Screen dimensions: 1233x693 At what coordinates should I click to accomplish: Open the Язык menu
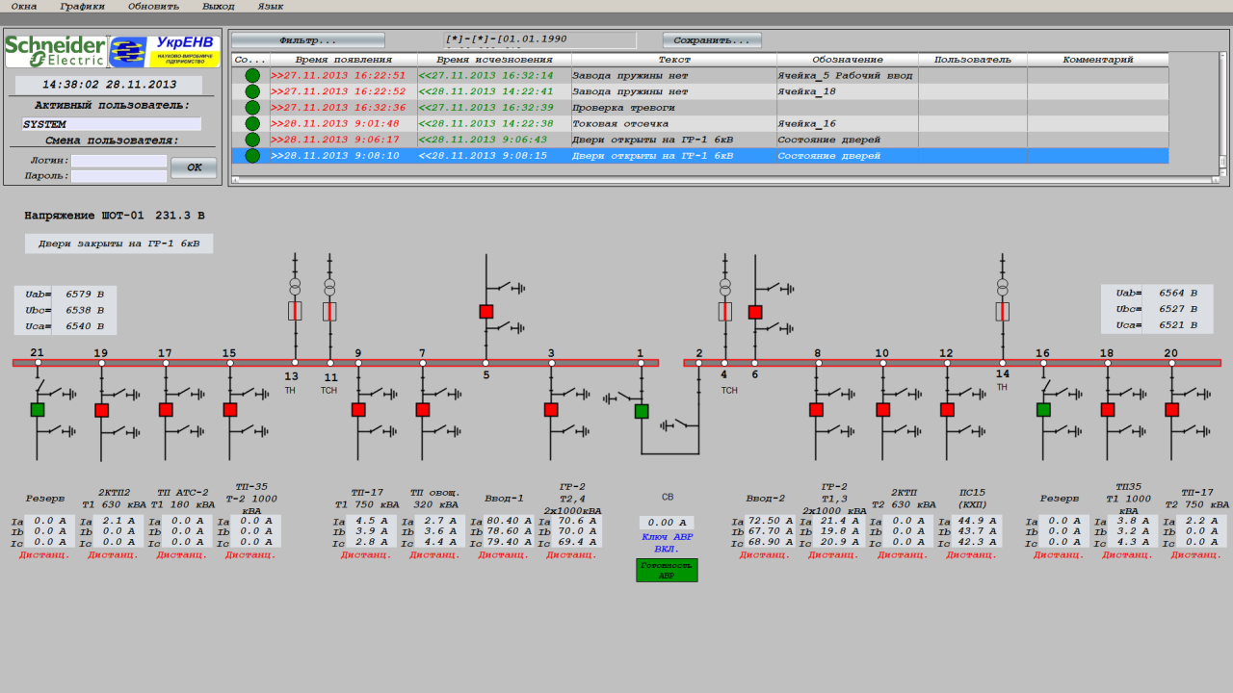270,6
